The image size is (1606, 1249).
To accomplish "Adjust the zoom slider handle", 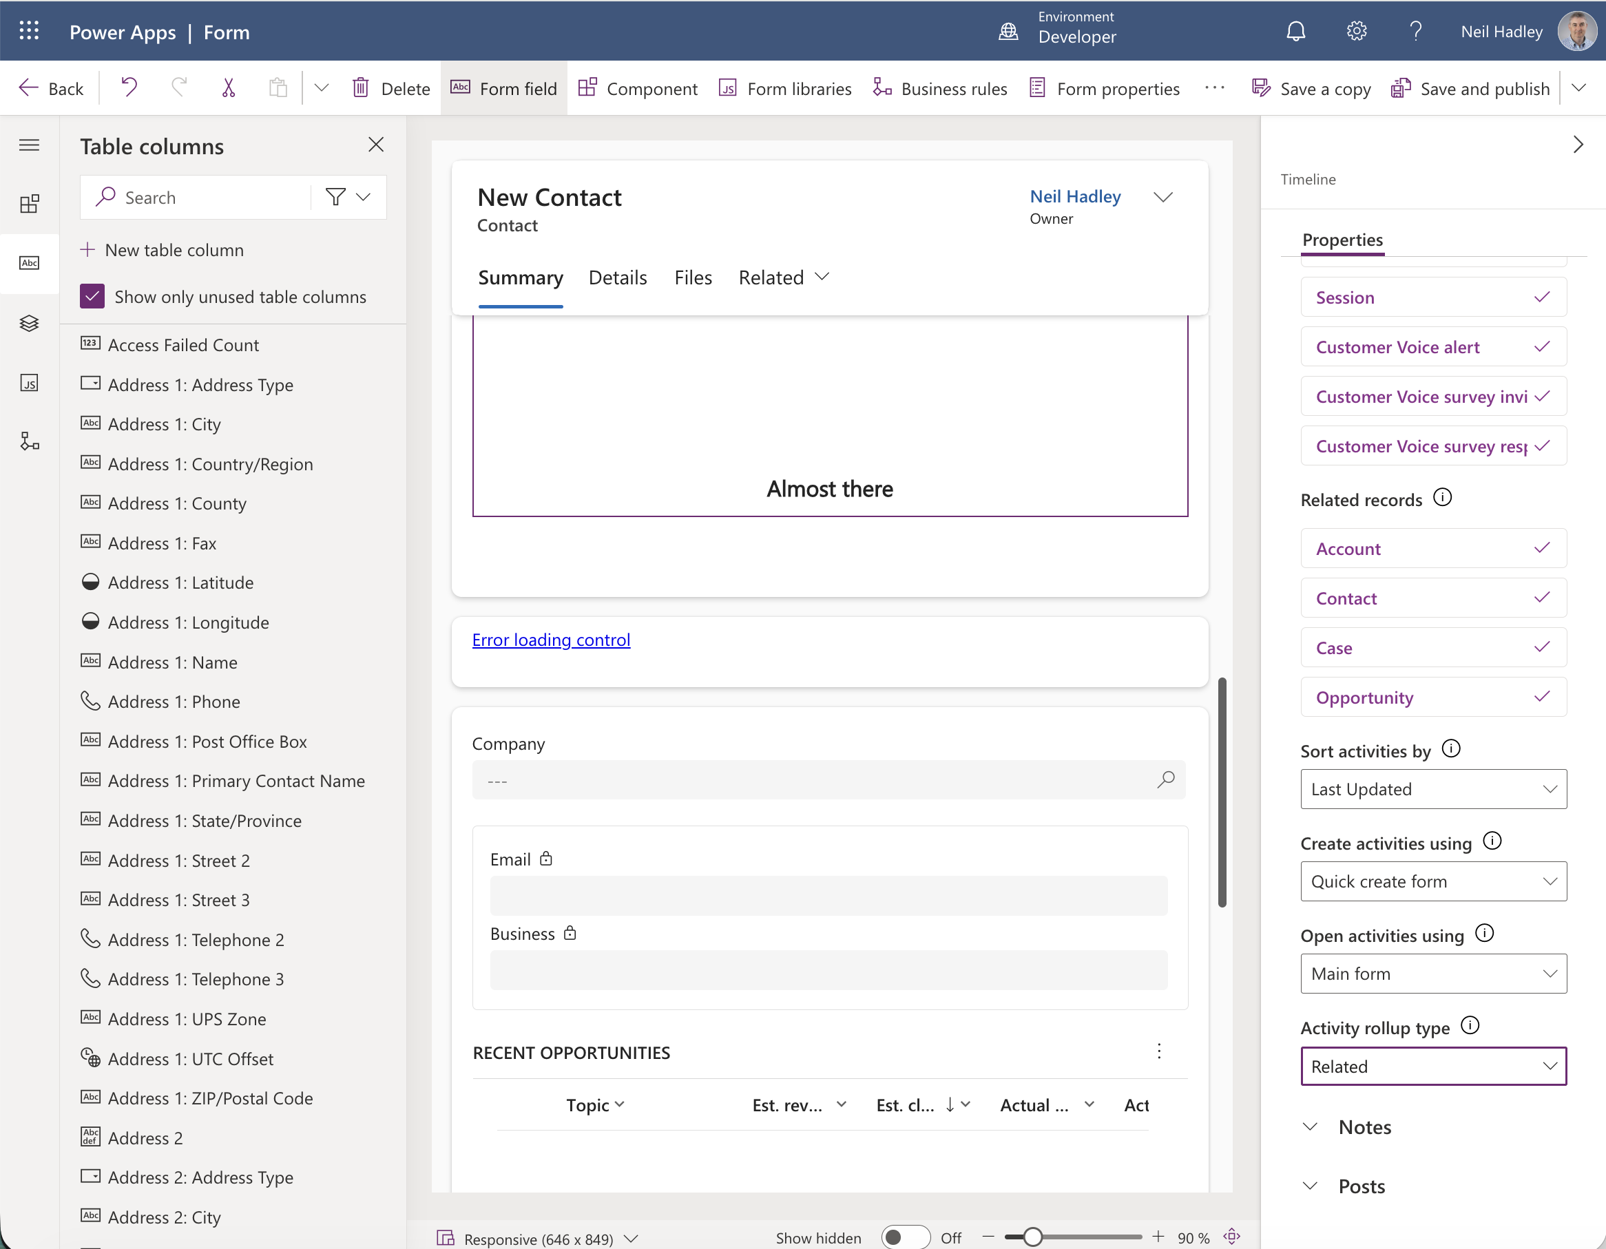I will pyautogui.click(x=1032, y=1237).
